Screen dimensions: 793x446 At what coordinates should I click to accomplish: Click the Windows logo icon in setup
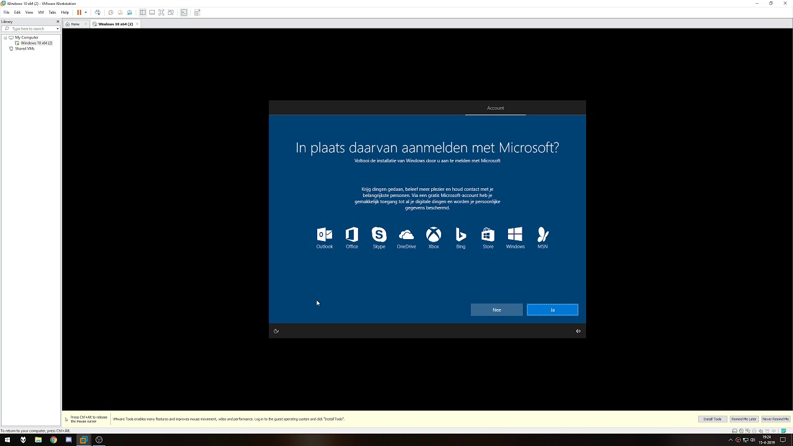click(515, 235)
